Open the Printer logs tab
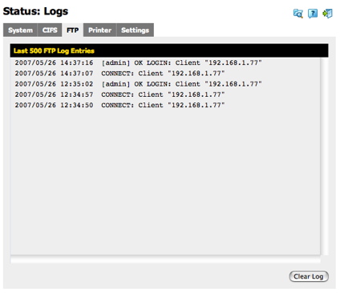The width and height of the screenshot is (340, 293). (x=100, y=30)
